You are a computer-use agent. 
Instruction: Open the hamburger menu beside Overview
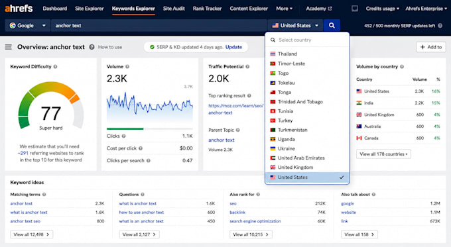click(9, 47)
